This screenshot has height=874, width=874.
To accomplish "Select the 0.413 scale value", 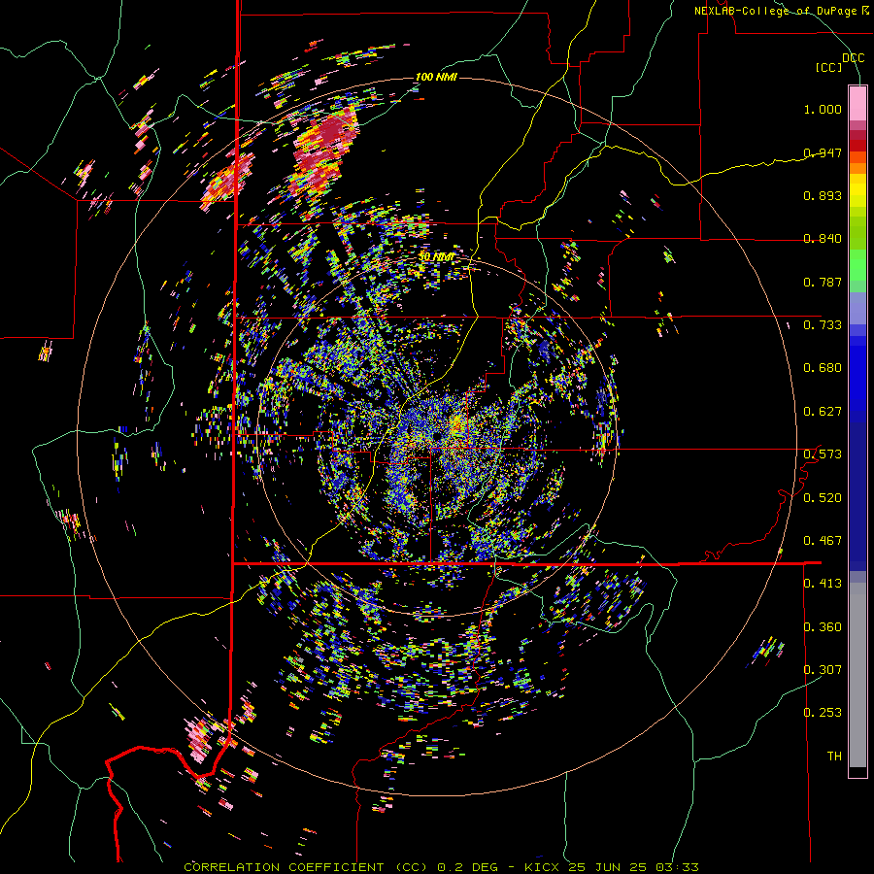I will (823, 584).
